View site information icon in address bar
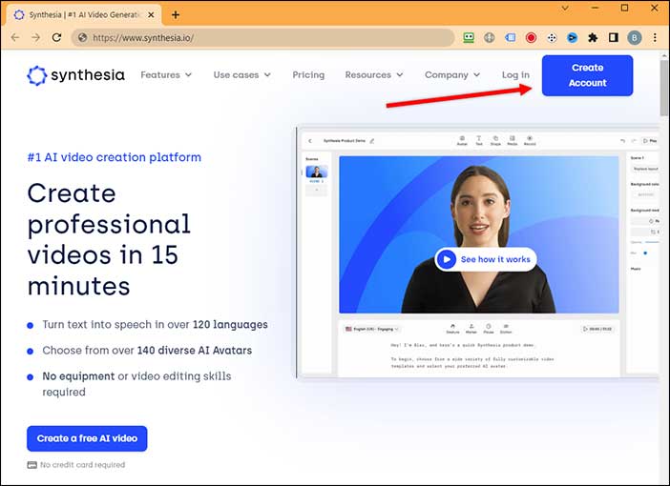This screenshot has height=486, width=670. (82, 37)
